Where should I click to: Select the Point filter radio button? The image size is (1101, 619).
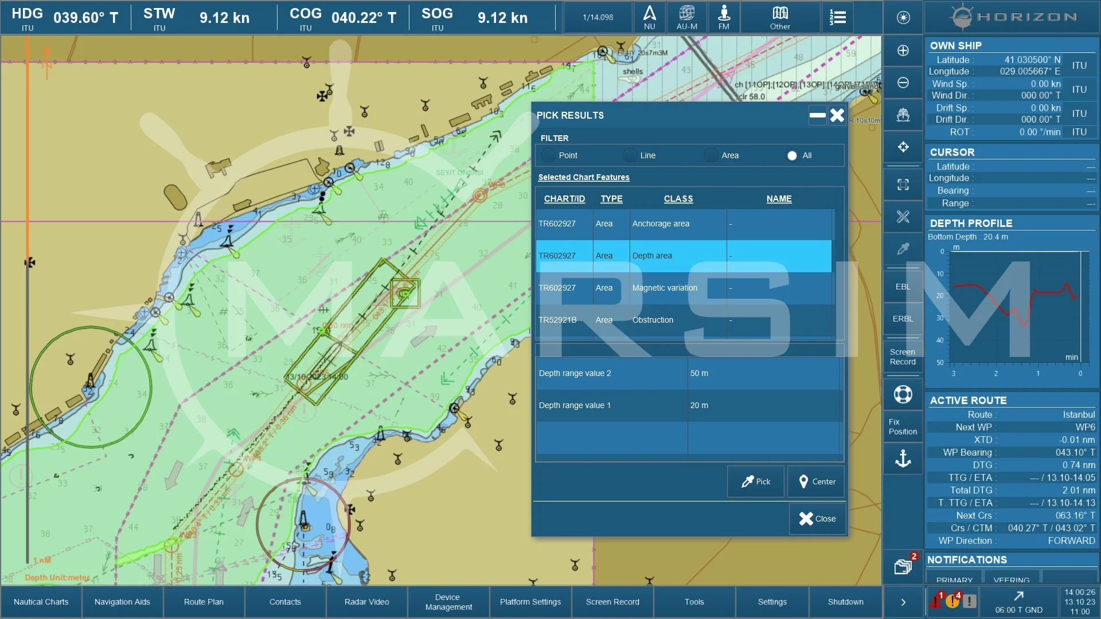(549, 155)
